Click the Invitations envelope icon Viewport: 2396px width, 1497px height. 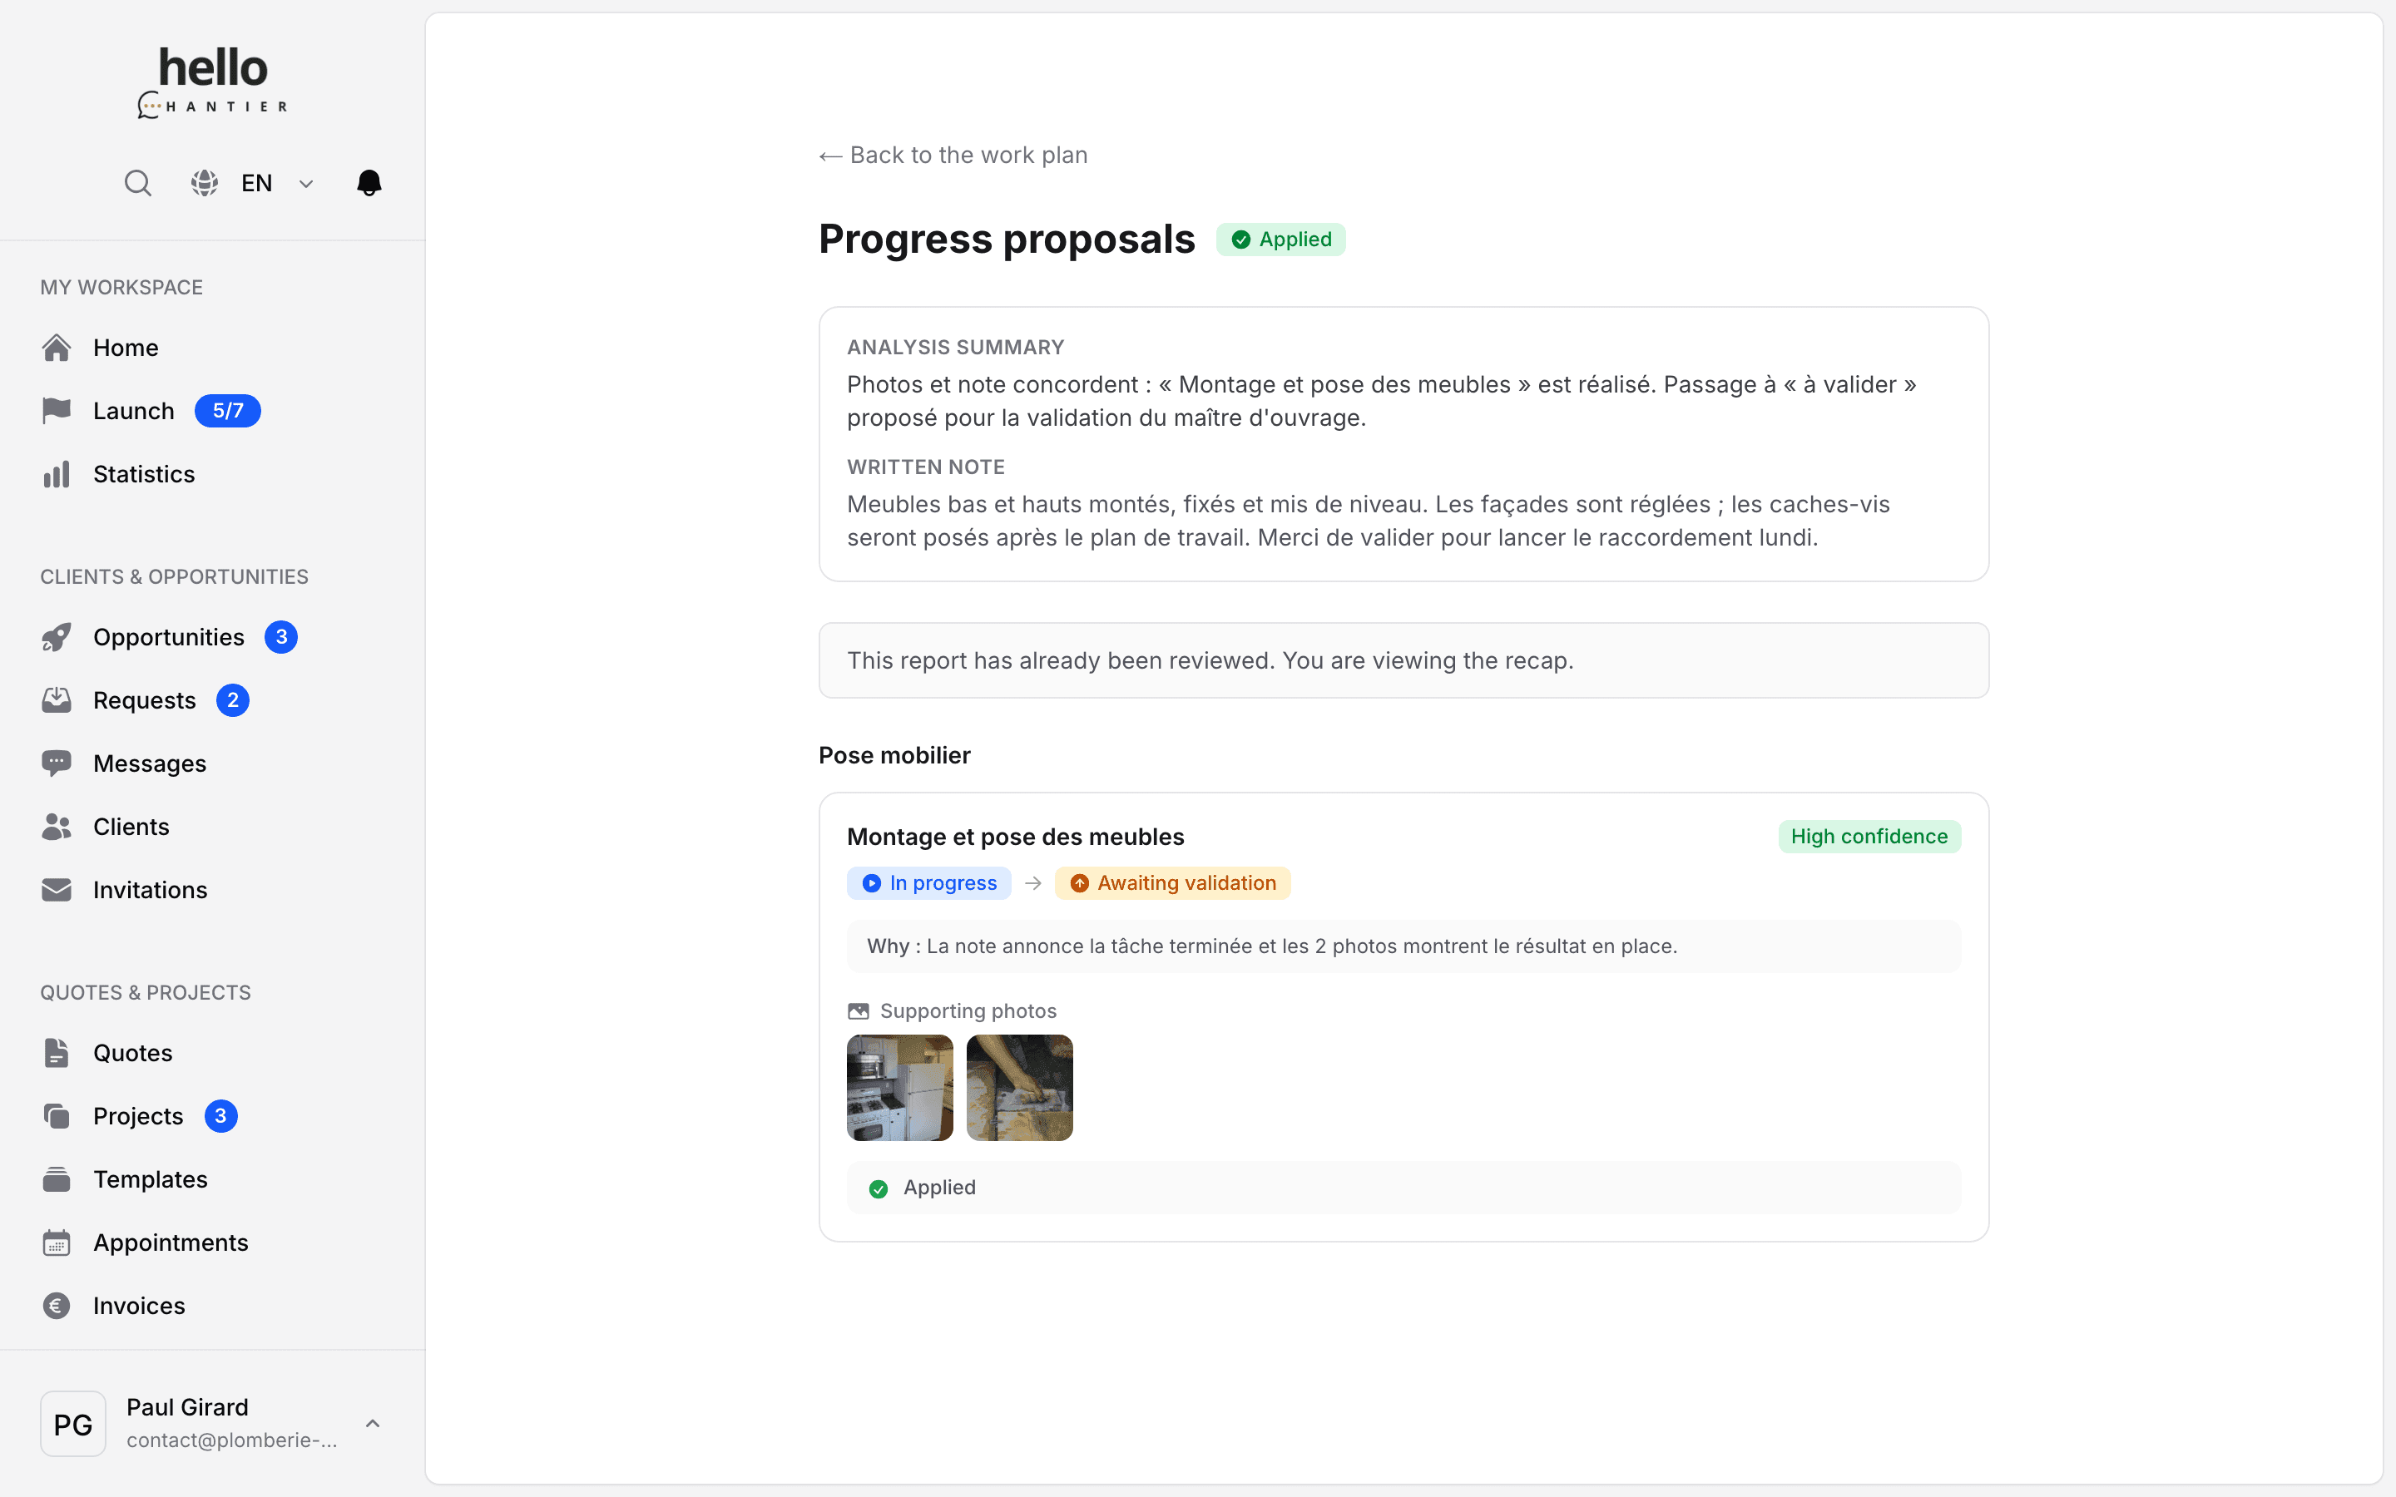click(57, 890)
